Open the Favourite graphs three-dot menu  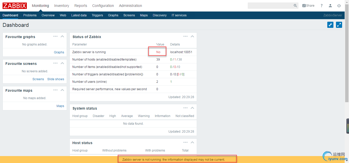coord(55,36)
